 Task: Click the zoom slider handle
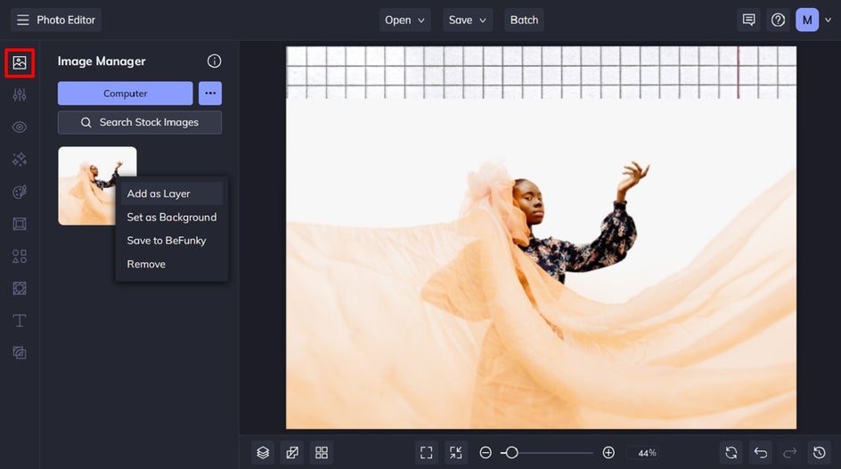pyautogui.click(x=511, y=452)
